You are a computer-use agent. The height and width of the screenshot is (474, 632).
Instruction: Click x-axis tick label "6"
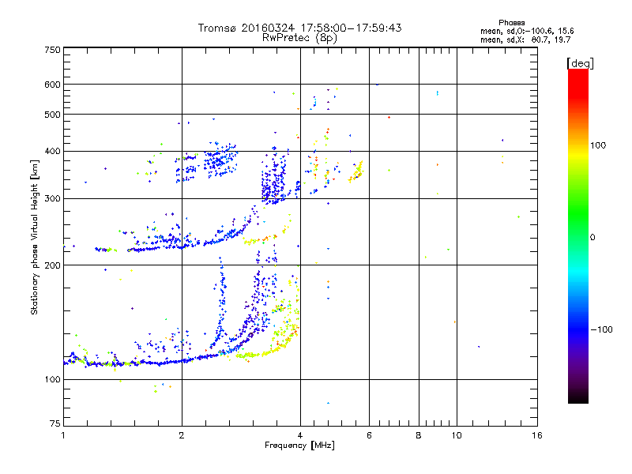pos(369,435)
